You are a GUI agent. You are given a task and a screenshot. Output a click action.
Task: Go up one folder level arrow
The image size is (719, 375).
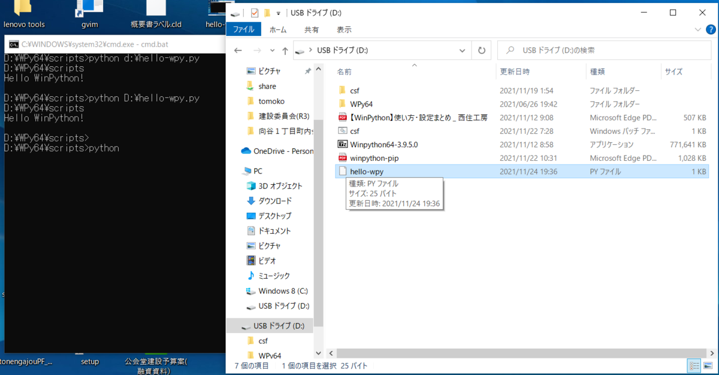tap(285, 51)
